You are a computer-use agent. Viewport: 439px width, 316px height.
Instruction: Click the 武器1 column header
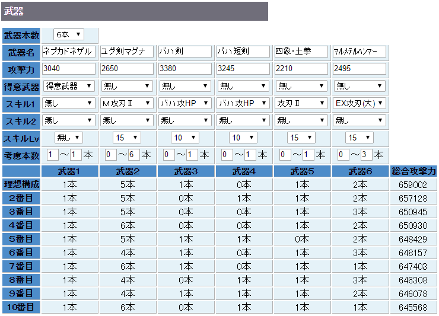point(70,171)
